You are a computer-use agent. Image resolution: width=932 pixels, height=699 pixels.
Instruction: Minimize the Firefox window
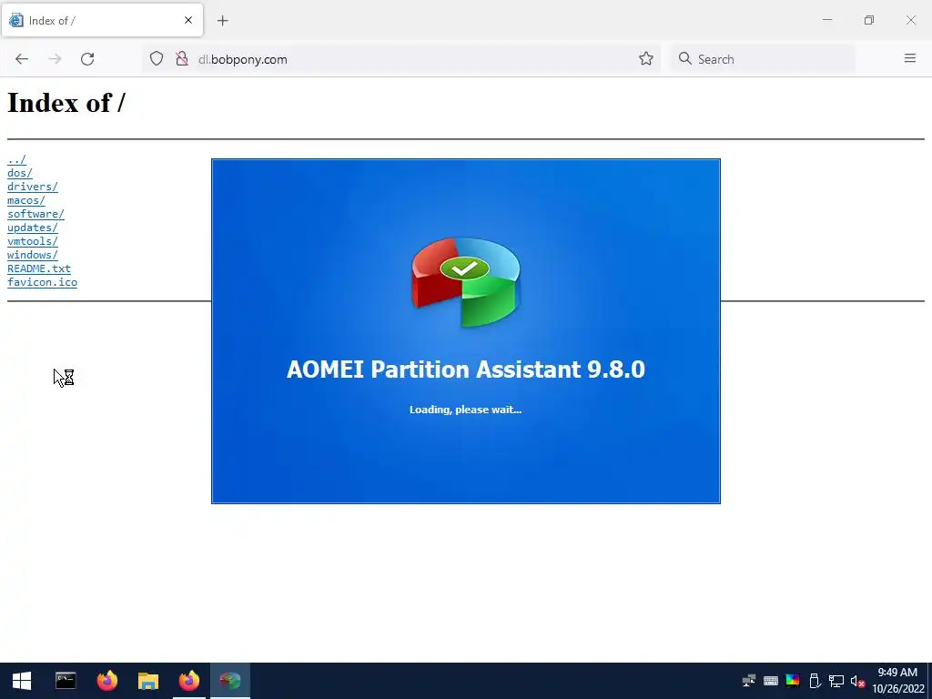(827, 20)
